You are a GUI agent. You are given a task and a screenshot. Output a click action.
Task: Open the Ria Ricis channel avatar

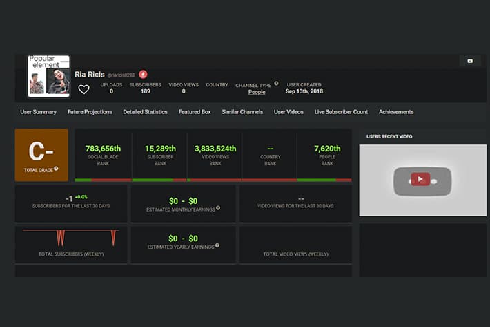pyautogui.click(x=49, y=76)
